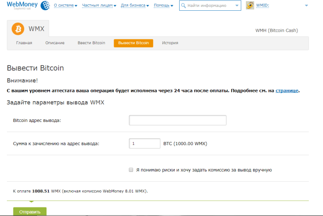The image size is (323, 216).
Task: Click the 'Bitcoin адрес вывода:' label
Action: [37, 120]
